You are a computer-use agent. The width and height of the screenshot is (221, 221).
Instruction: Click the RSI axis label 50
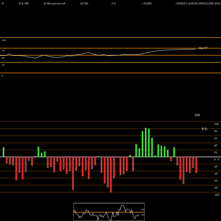3,58
